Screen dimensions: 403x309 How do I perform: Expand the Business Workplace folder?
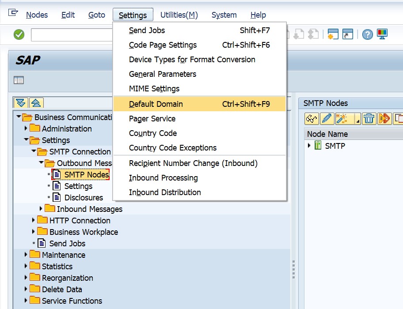(33, 231)
